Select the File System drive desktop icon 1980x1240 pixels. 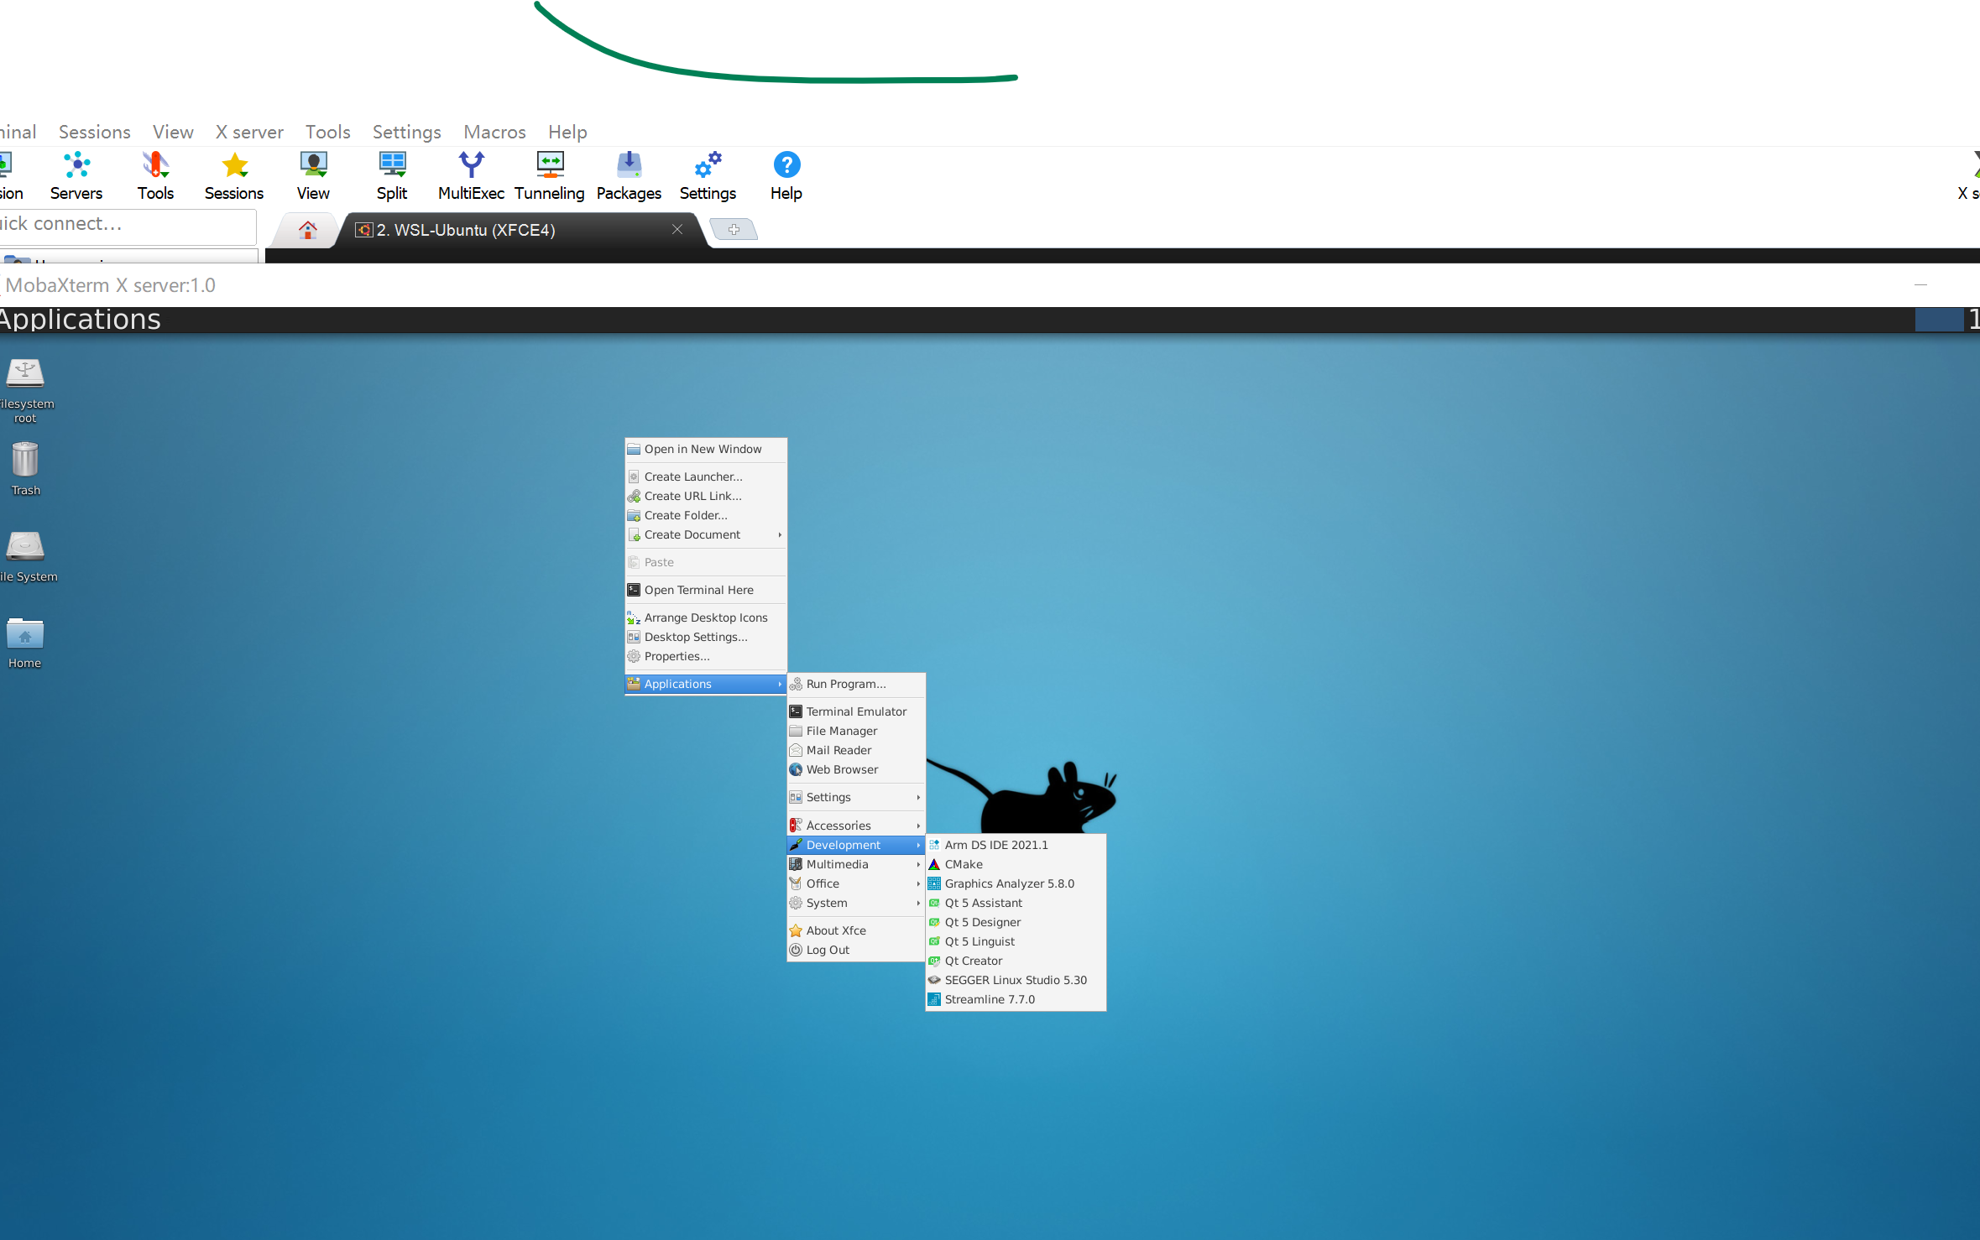point(27,557)
